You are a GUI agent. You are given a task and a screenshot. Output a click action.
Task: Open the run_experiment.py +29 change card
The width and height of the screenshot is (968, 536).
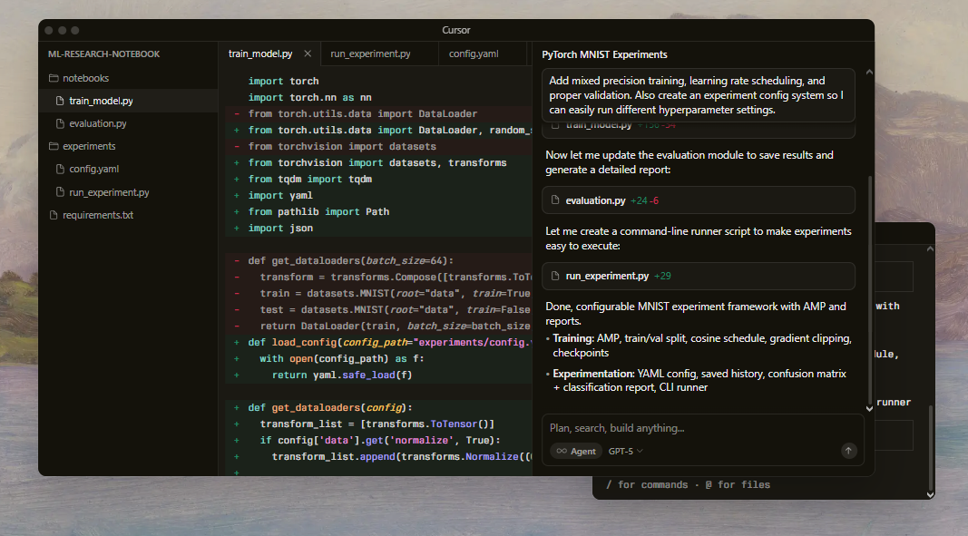699,276
